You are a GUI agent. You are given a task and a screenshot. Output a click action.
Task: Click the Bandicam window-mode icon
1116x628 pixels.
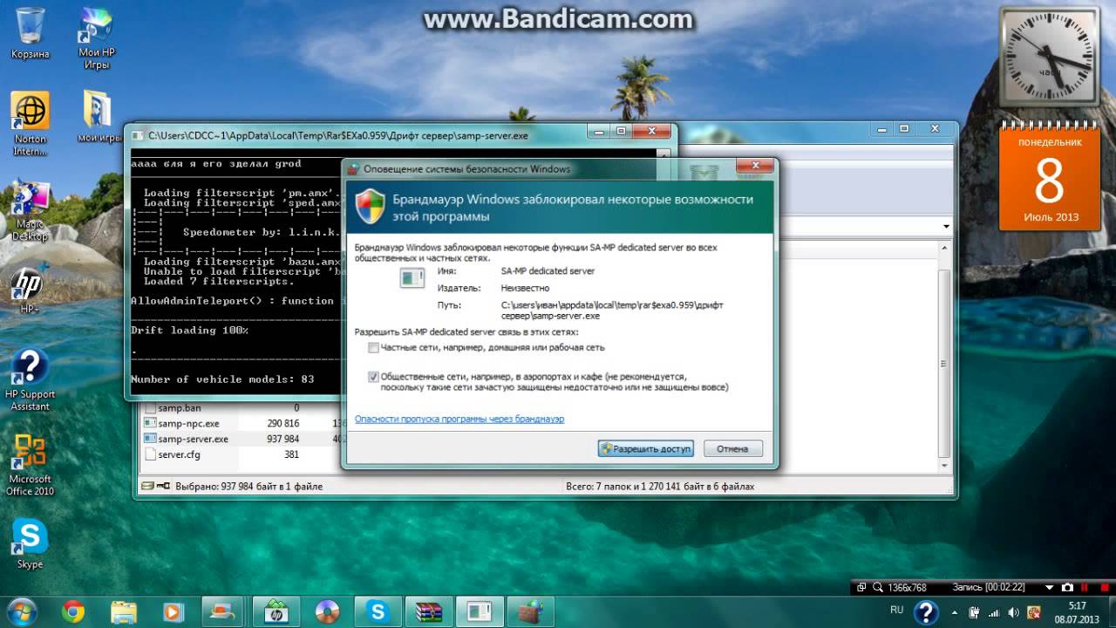(x=861, y=587)
